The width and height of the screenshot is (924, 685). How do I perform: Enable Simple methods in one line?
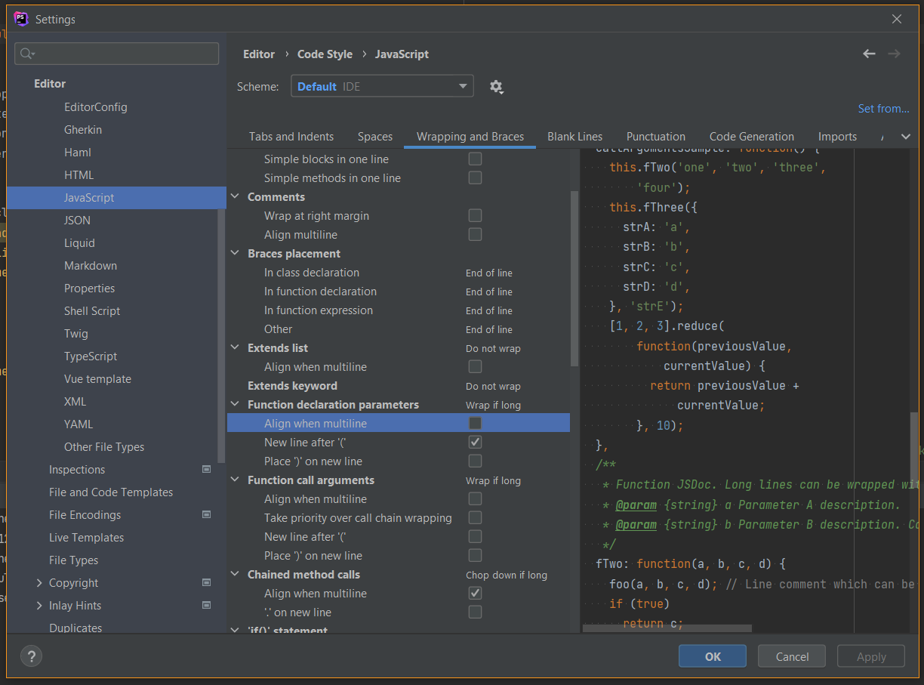tap(475, 178)
